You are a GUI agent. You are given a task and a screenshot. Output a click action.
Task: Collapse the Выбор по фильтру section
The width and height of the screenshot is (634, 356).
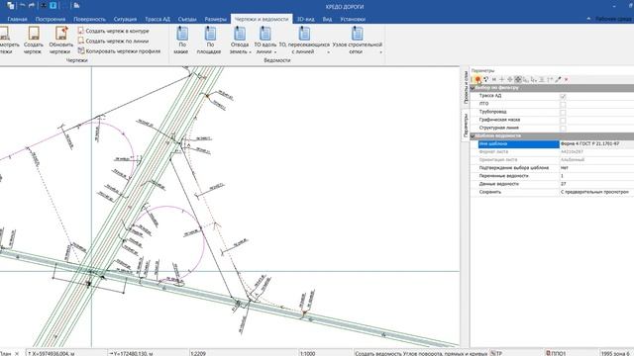click(x=473, y=88)
